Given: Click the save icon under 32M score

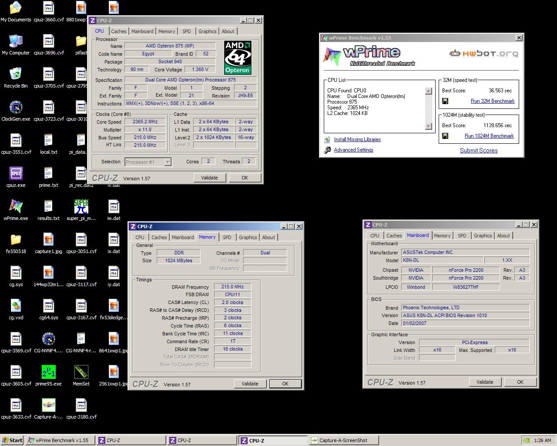Looking at the screenshot, I should coord(445,101).
